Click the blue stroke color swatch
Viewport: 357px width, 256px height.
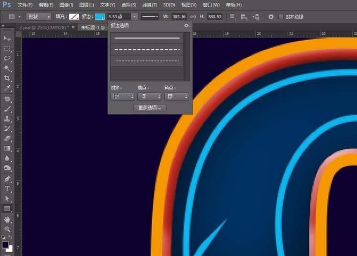pos(100,17)
